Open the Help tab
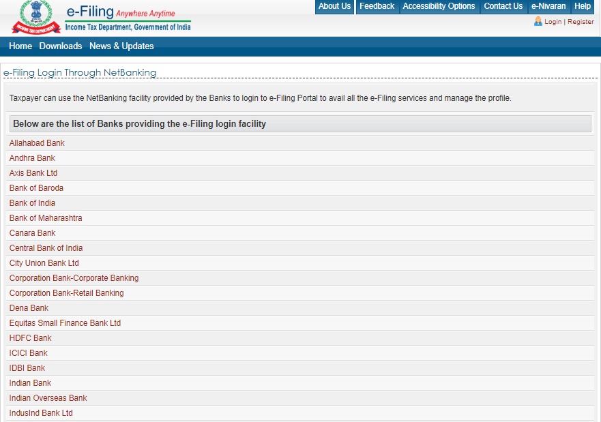 [x=582, y=7]
